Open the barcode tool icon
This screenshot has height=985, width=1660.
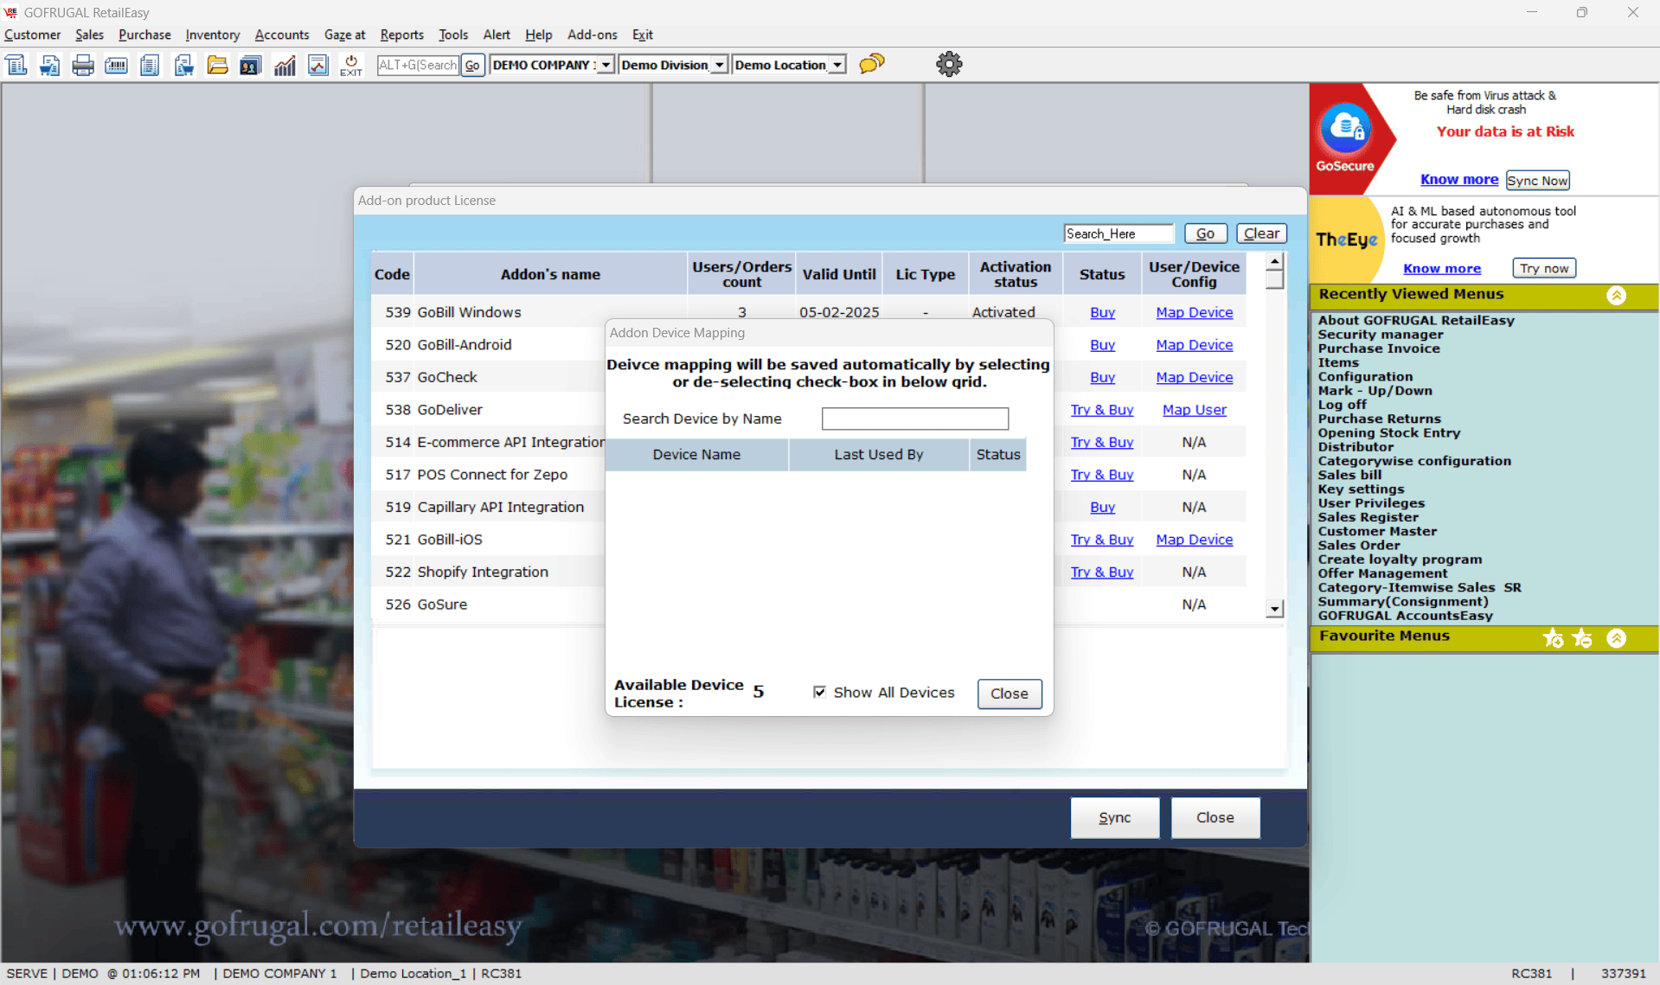tap(116, 65)
